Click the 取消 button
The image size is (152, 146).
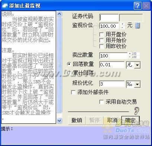(x=112, y=120)
